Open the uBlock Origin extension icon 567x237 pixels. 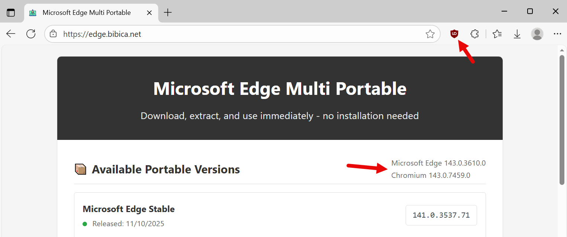[454, 34]
